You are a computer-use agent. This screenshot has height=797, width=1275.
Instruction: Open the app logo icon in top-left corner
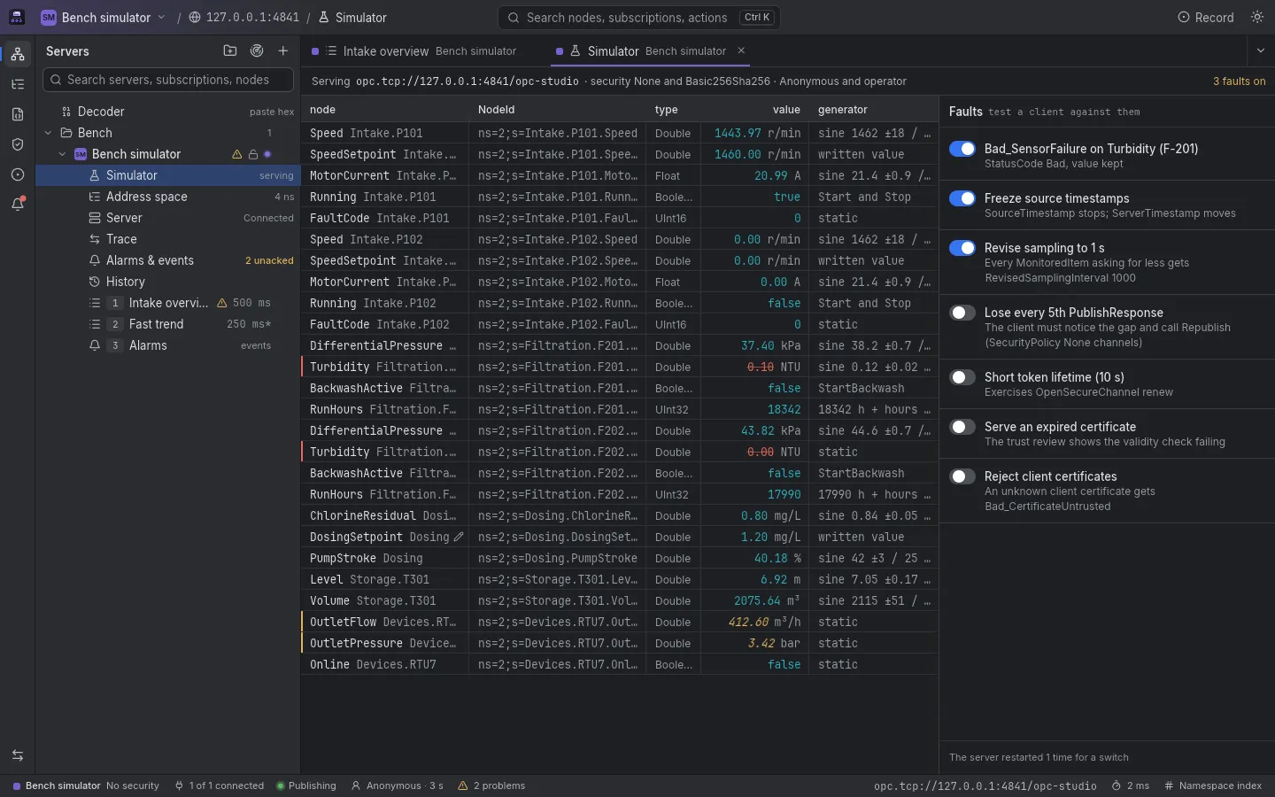click(x=17, y=17)
